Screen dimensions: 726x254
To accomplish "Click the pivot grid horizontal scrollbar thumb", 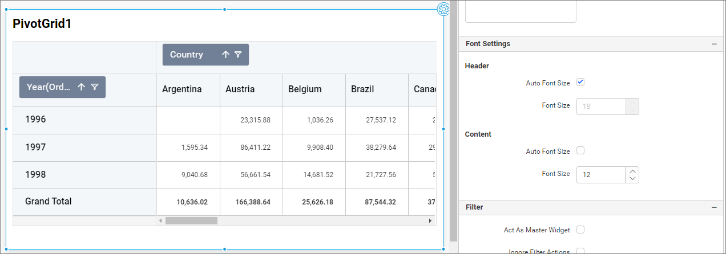I will (x=191, y=220).
